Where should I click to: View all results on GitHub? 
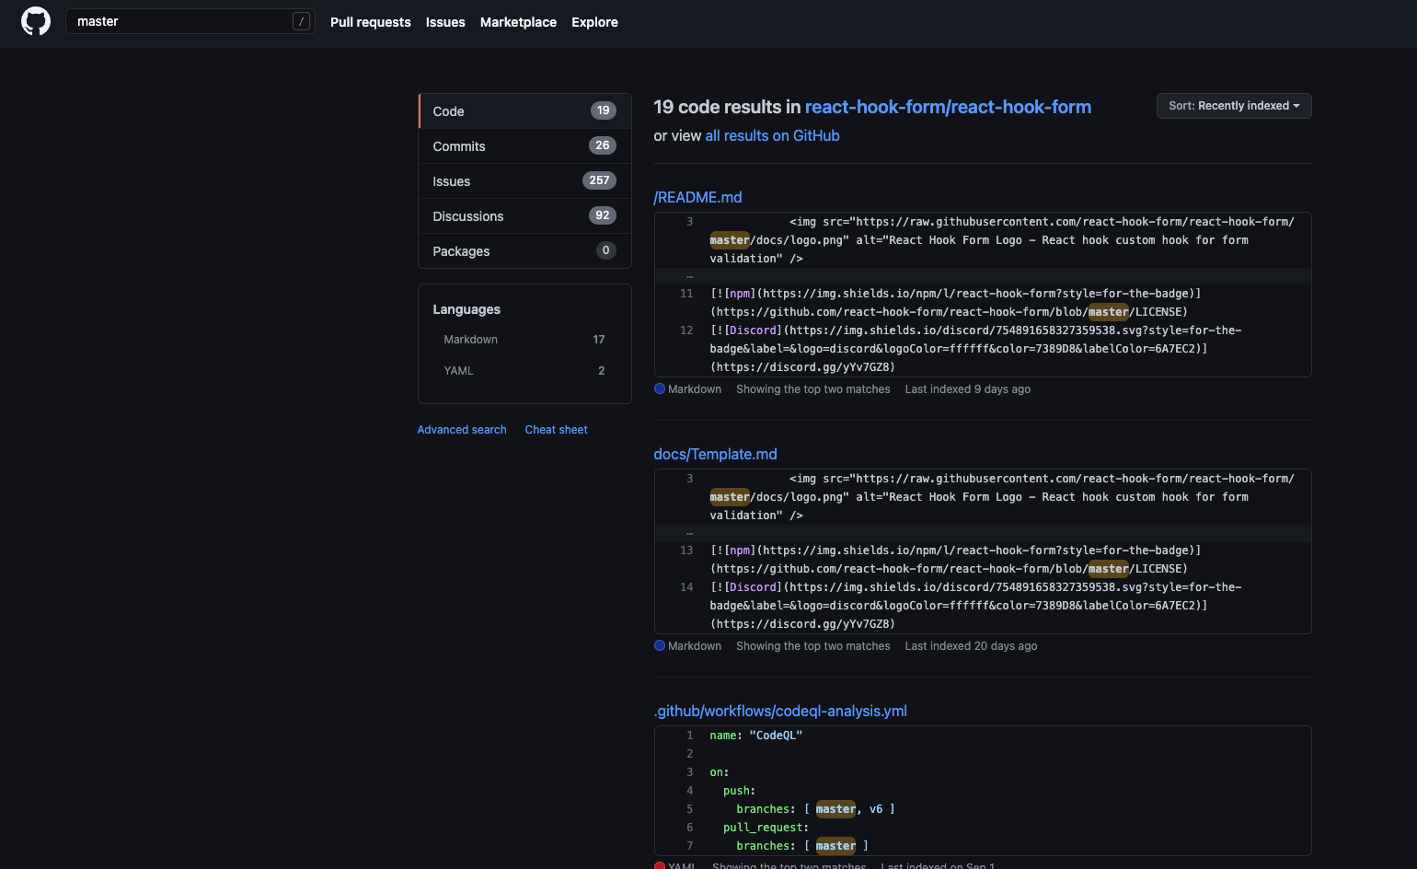772,135
